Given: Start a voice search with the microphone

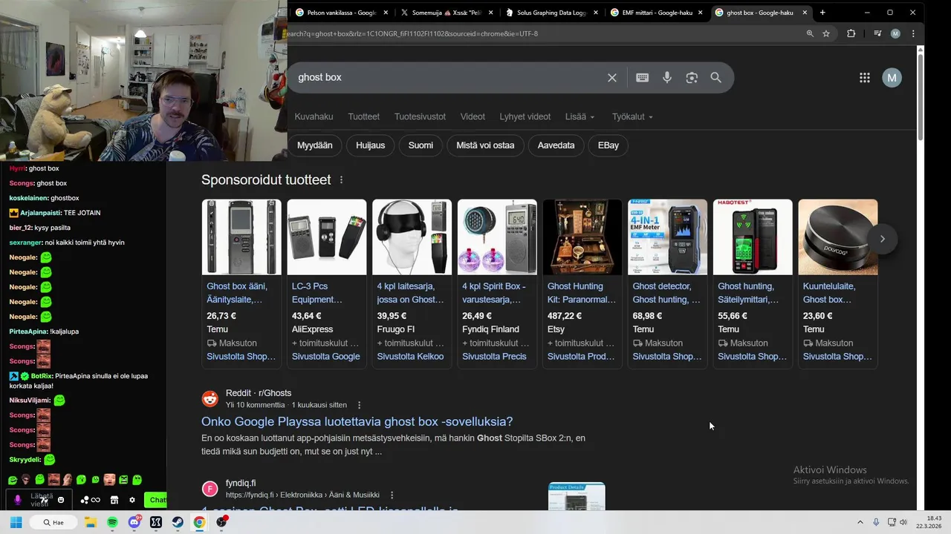Looking at the screenshot, I should click(x=667, y=78).
